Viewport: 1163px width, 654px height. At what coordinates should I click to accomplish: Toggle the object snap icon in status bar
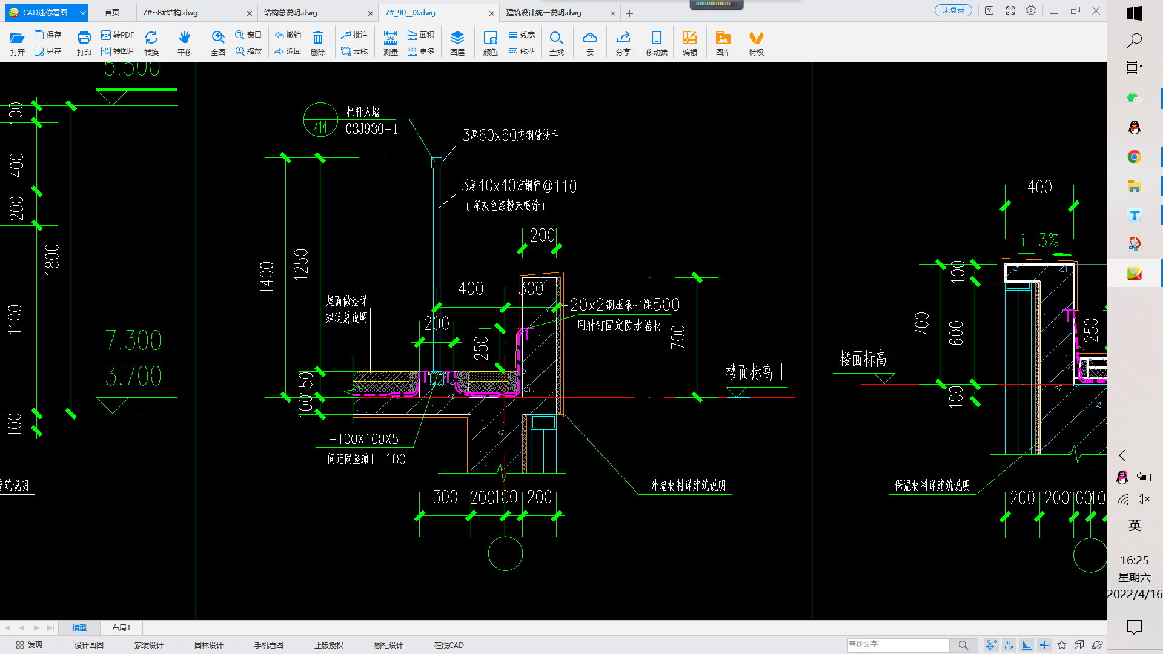click(x=991, y=645)
